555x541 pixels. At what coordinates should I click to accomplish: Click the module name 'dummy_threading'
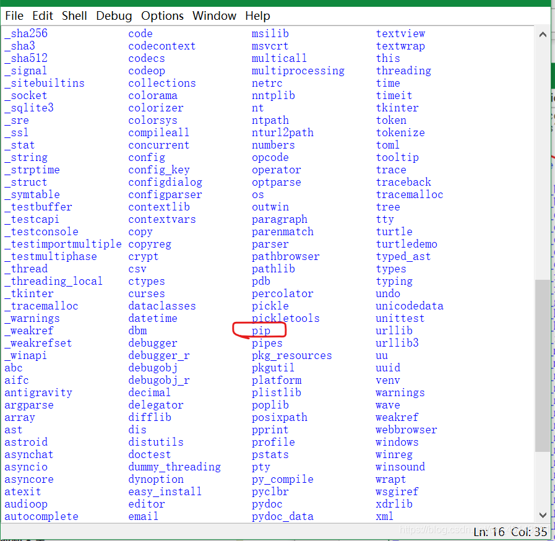tap(174, 467)
